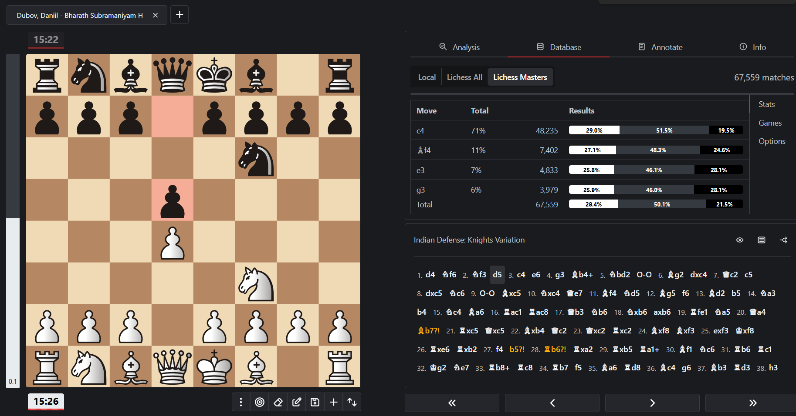Select the g3 move row in database
Image resolution: width=796 pixels, height=416 pixels.
(x=580, y=190)
